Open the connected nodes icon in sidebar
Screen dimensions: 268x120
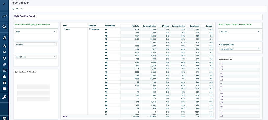click(x=4, y=46)
